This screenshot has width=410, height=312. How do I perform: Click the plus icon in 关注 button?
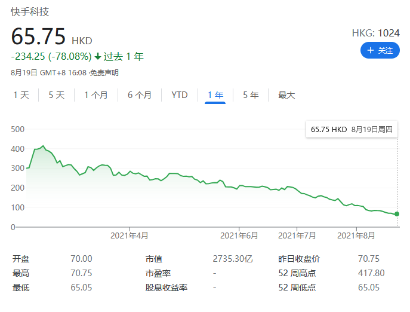(x=371, y=51)
